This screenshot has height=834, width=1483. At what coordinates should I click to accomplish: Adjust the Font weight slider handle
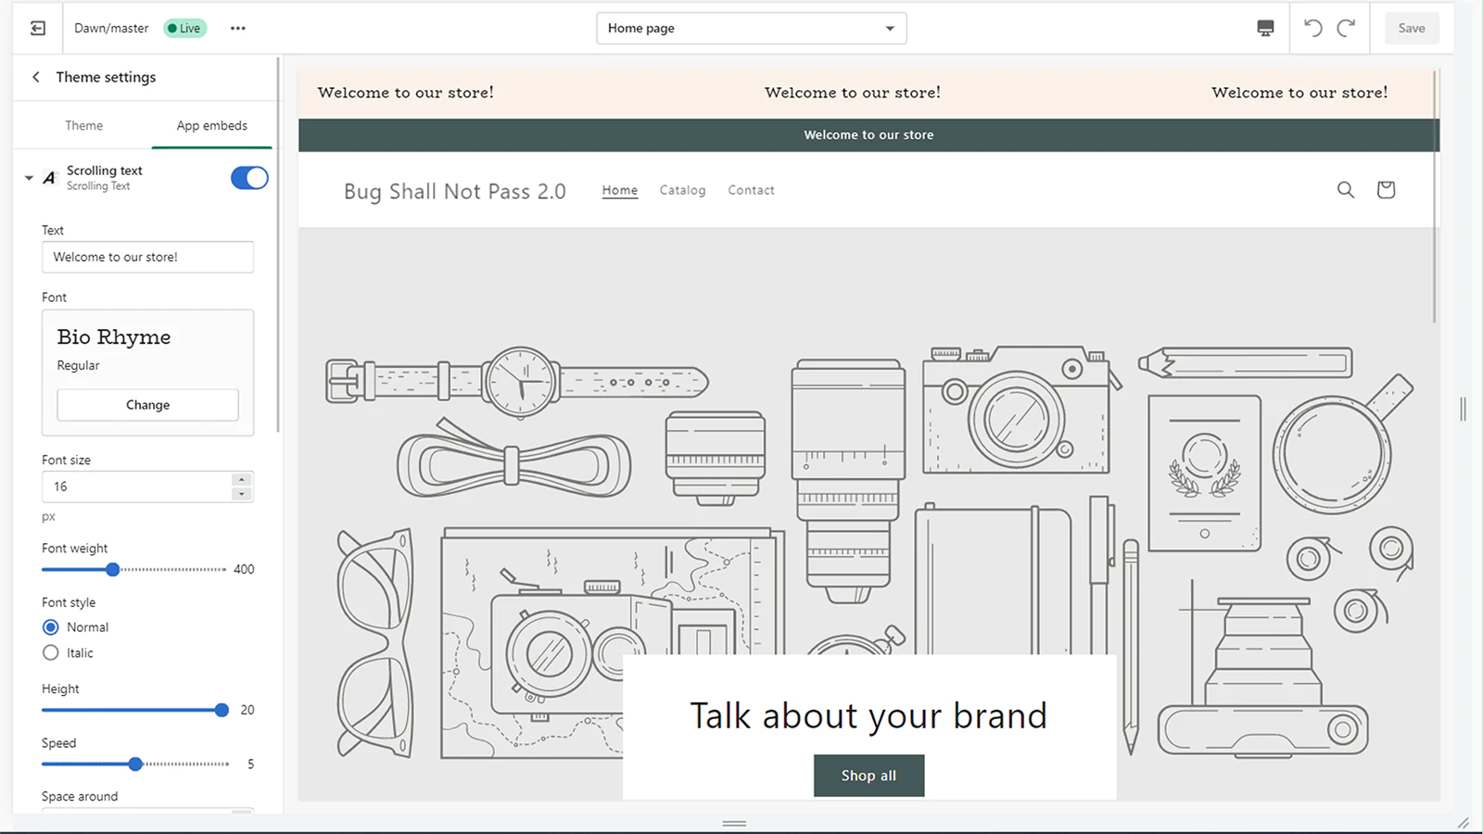pyautogui.click(x=113, y=569)
